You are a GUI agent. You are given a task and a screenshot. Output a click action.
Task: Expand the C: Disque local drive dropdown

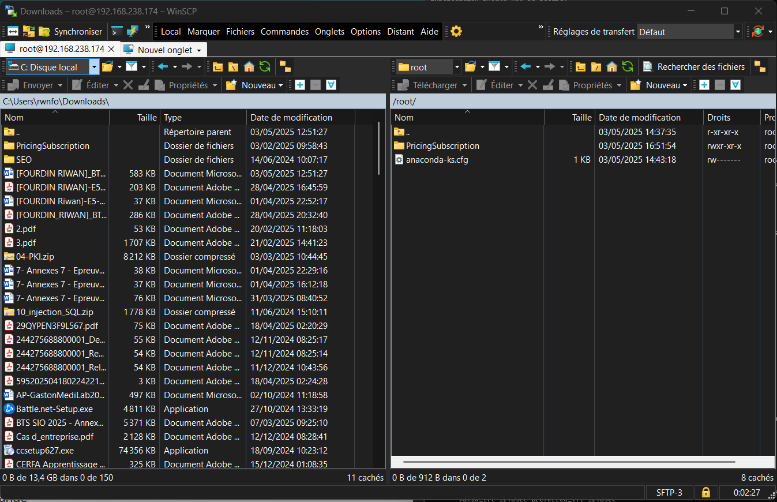coord(94,67)
